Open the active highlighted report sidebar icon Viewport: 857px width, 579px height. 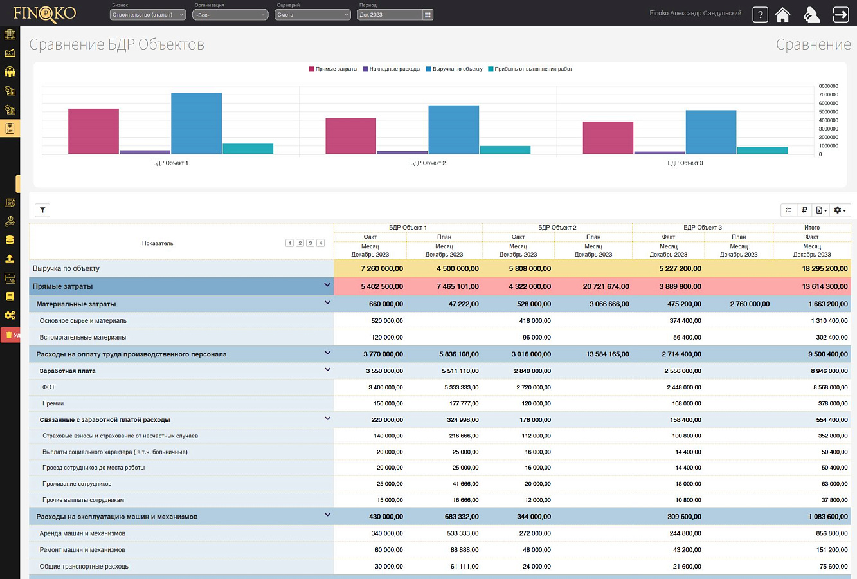click(10, 128)
